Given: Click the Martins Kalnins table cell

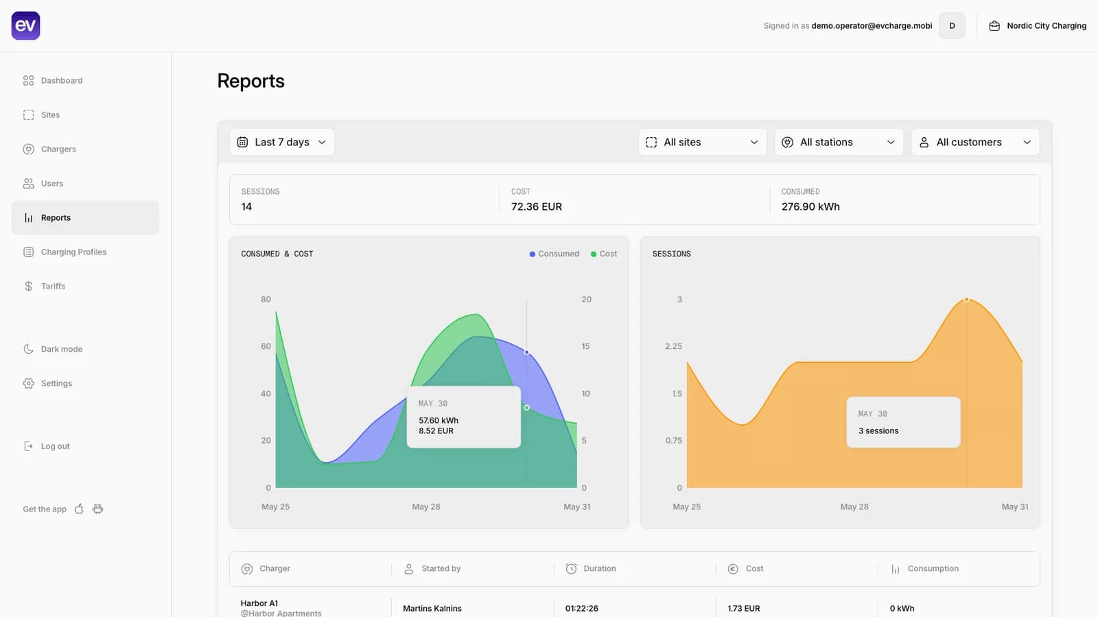Looking at the screenshot, I should pyautogui.click(x=432, y=608).
